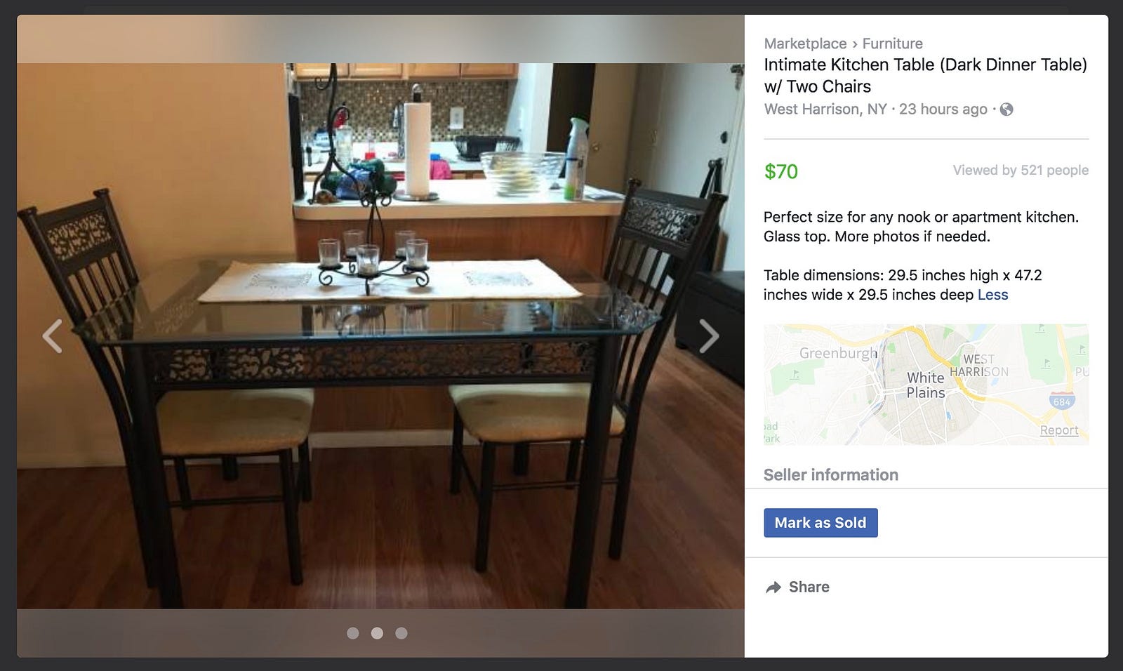
Task: Open the Marketplace breadcrumb
Action: [805, 44]
